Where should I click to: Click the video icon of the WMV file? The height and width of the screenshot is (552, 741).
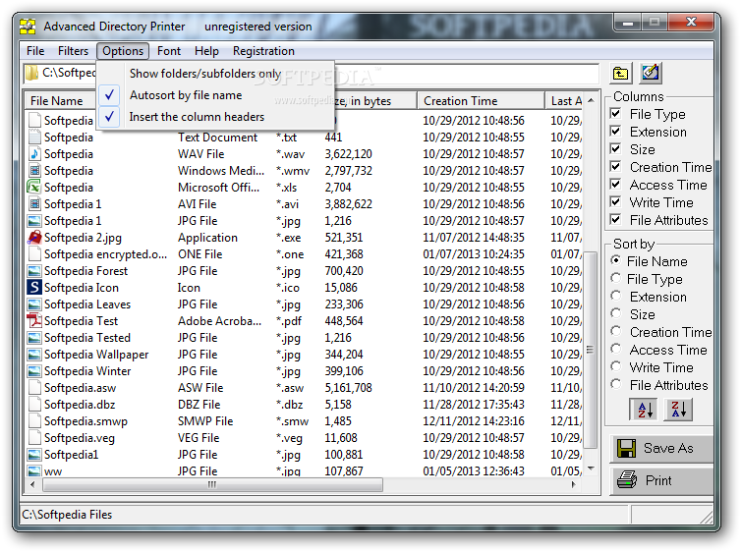pyautogui.click(x=34, y=171)
